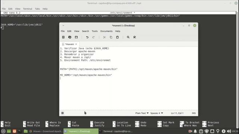Cut selected text with scissors icon
The image size is (239, 134).
[105, 37]
